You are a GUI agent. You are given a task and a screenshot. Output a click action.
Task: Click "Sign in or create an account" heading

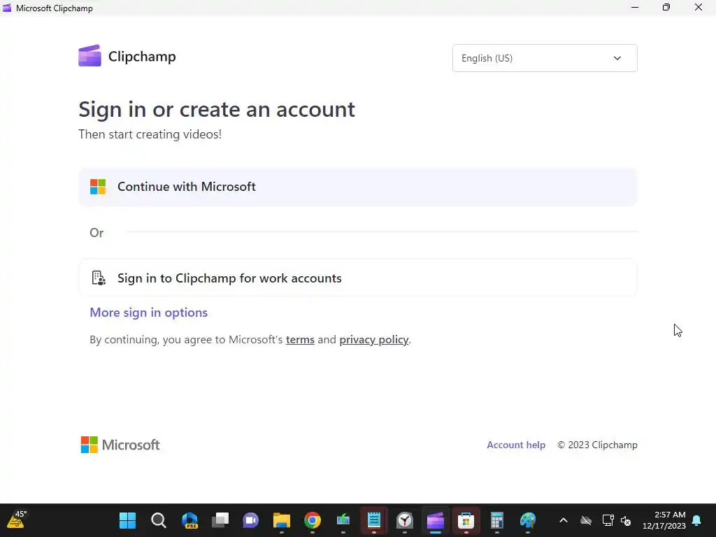217,109
